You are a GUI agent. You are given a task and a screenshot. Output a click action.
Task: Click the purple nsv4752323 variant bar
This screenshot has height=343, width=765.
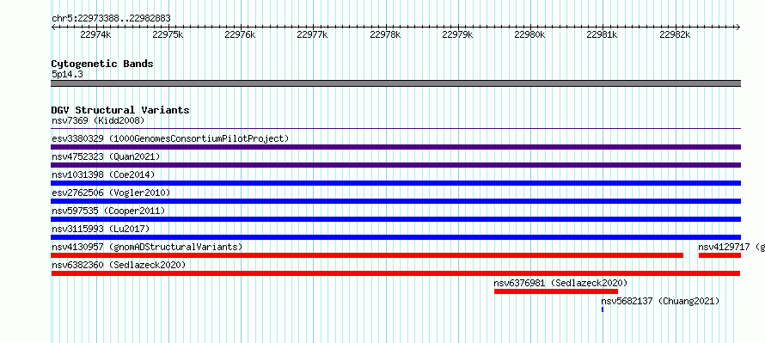(x=396, y=165)
